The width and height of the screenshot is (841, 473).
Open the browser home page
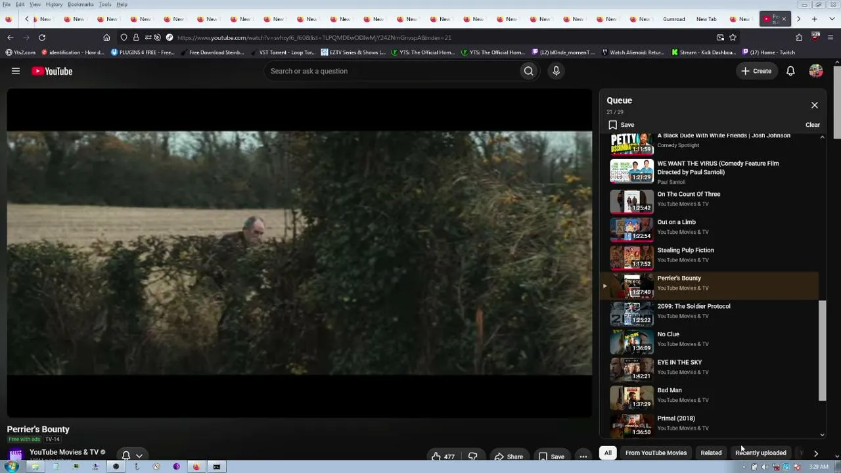pyautogui.click(x=106, y=37)
